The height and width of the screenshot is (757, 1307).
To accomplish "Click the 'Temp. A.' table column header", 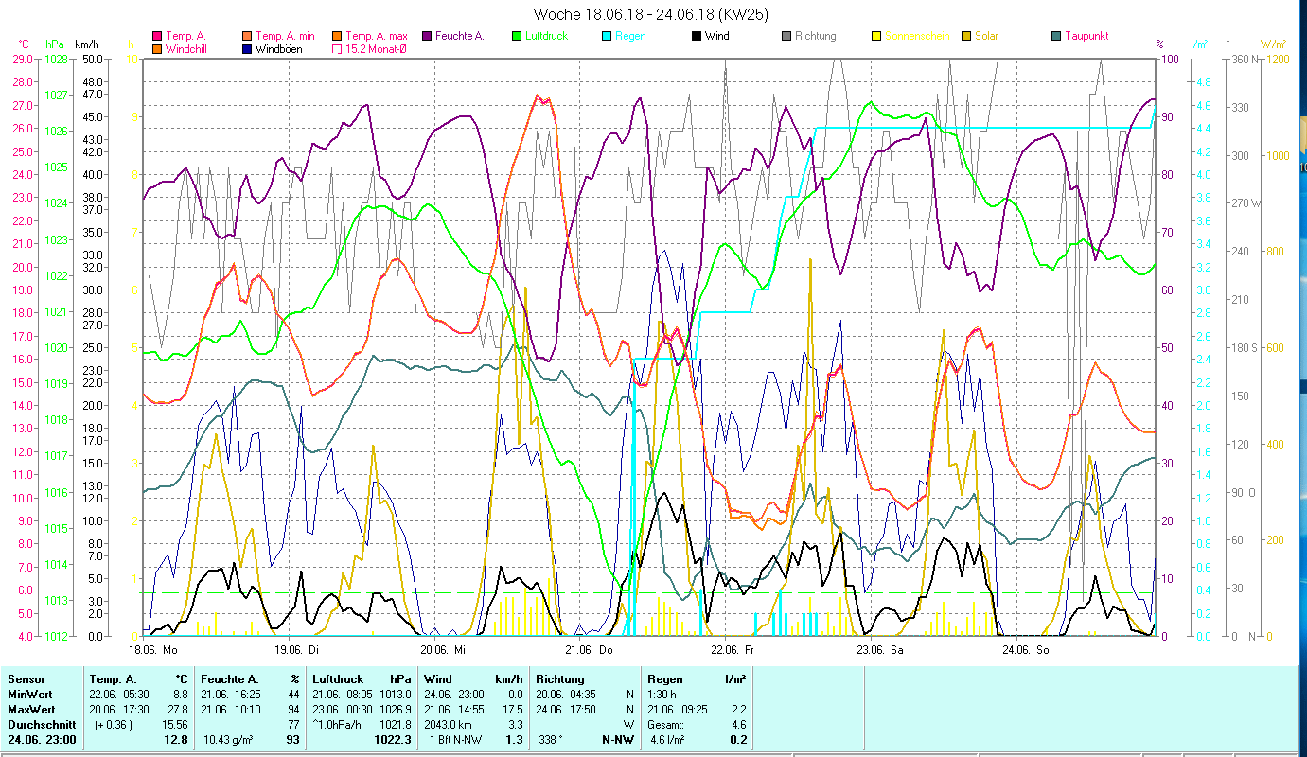I will click(x=114, y=679).
